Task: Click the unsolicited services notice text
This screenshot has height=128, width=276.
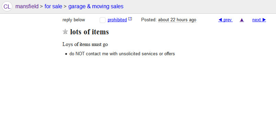Action: (x=122, y=54)
